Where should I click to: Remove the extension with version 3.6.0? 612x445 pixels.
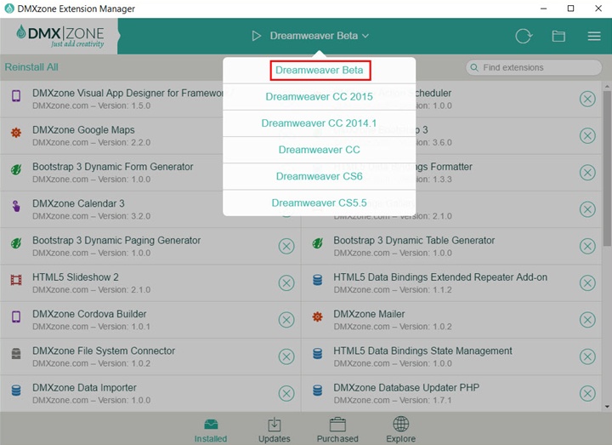click(x=587, y=135)
